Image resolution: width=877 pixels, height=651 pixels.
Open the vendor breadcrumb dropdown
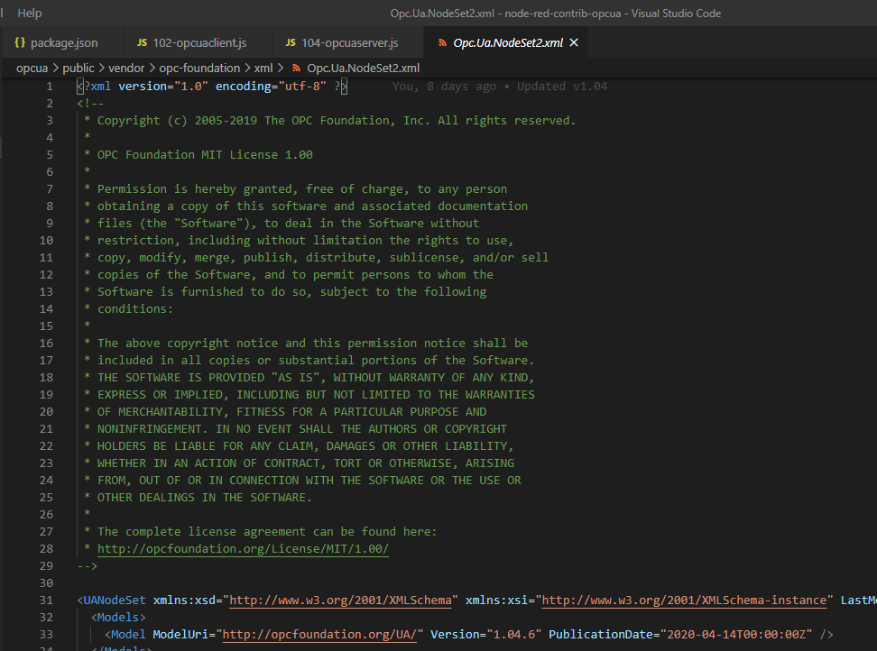pos(126,68)
